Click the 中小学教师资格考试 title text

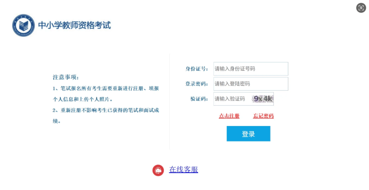[74, 25]
